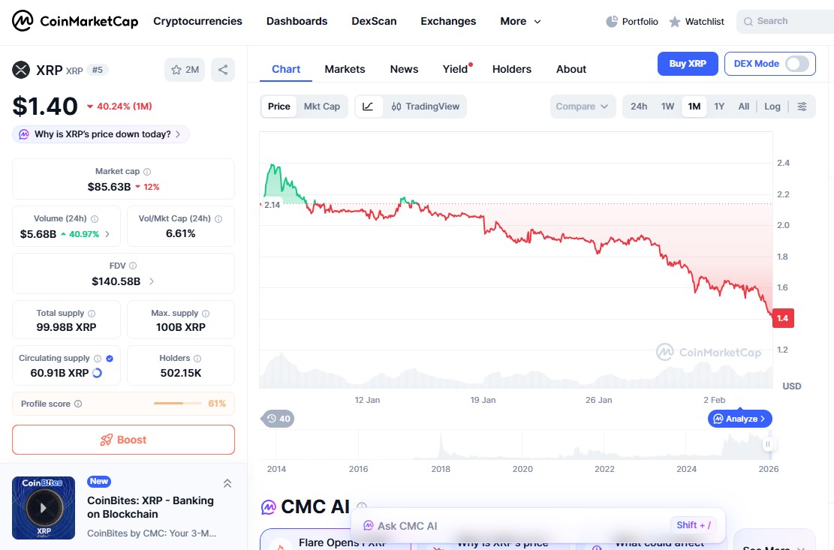Click the clock history icon showing 40
Screen dimensions: 834x550
(x=277, y=419)
